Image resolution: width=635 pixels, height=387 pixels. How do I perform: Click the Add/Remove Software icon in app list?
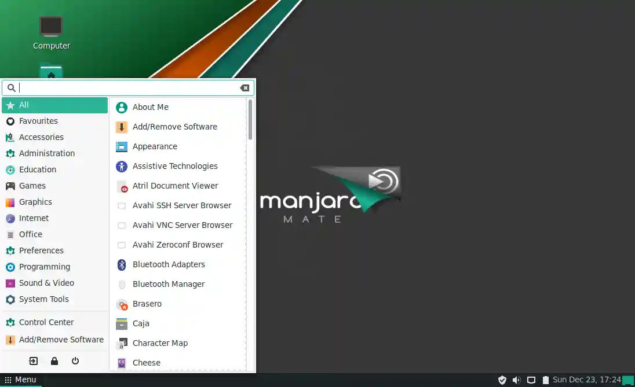pyautogui.click(x=122, y=127)
